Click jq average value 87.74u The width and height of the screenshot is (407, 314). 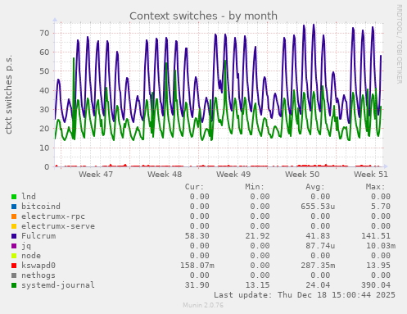320,245
